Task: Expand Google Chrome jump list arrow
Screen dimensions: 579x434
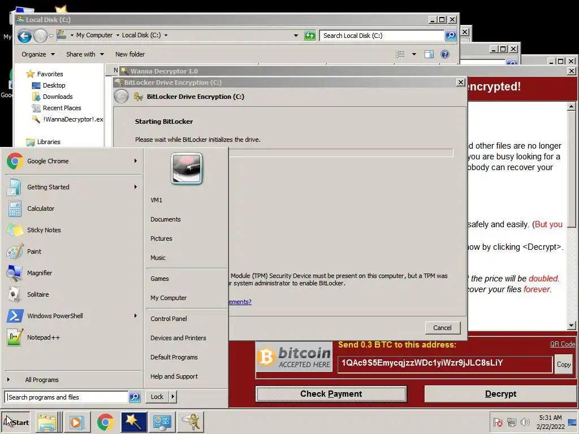Action: click(x=136, y=161)
